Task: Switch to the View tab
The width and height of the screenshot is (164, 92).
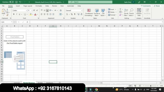Action: tap(62, 6)
